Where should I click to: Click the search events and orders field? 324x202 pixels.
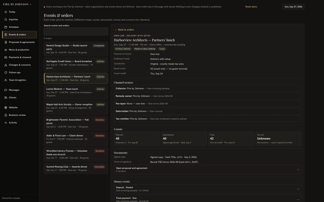click(x=76, y=32)
